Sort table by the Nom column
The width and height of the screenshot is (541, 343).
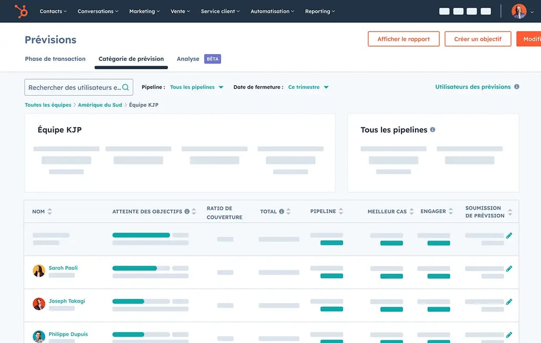50,212
